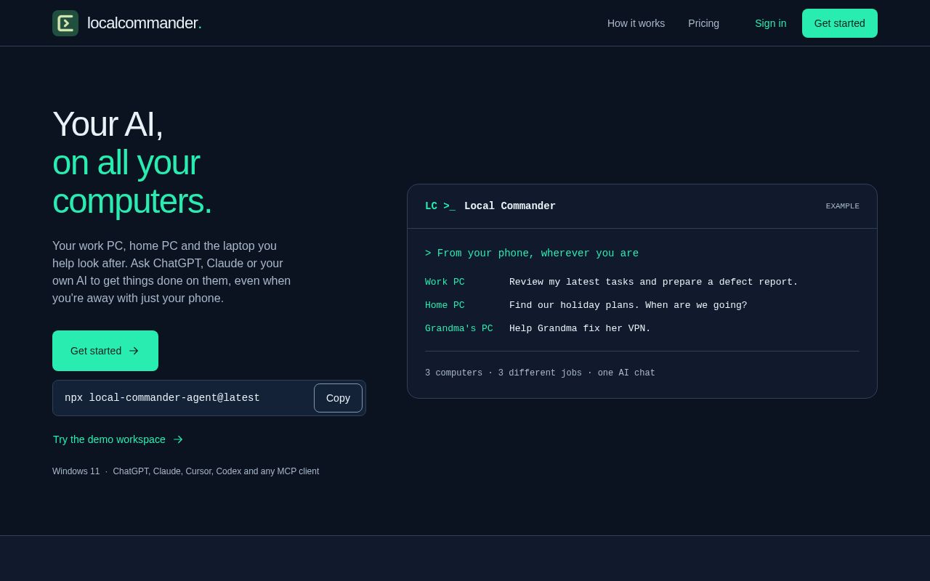The image size is (930, 581).
Task: Open the localcommander. wordmark home link
Action: 145,23
